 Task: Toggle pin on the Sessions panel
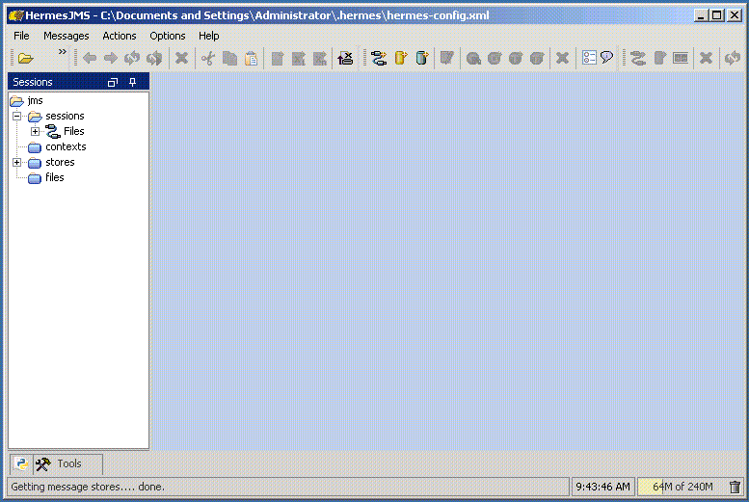pos(133,83)
